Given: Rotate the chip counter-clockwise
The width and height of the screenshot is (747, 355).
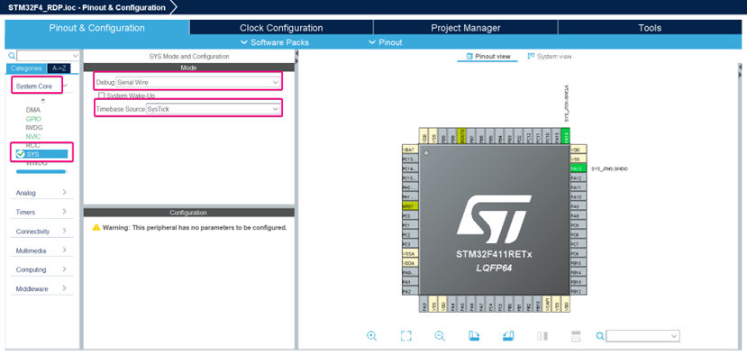Looking at the screenshot, I should pyautogui.click(x=508, y=336).
